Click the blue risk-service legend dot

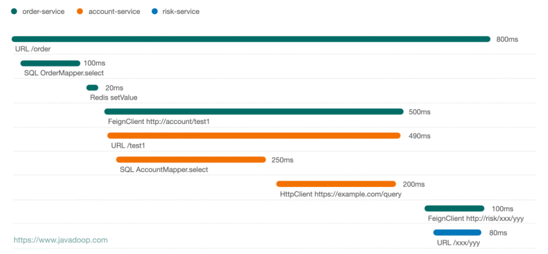coord(155,12)
